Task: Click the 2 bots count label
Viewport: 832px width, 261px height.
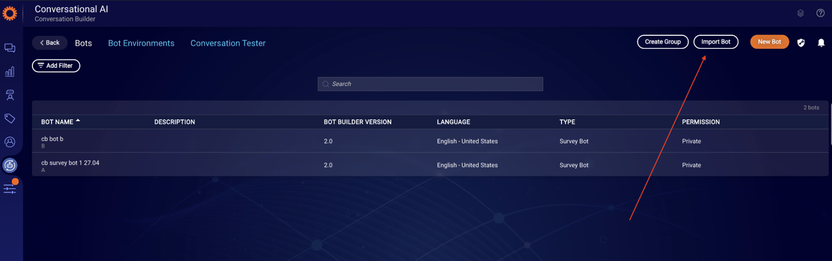Action: click(x=811, y=107)
